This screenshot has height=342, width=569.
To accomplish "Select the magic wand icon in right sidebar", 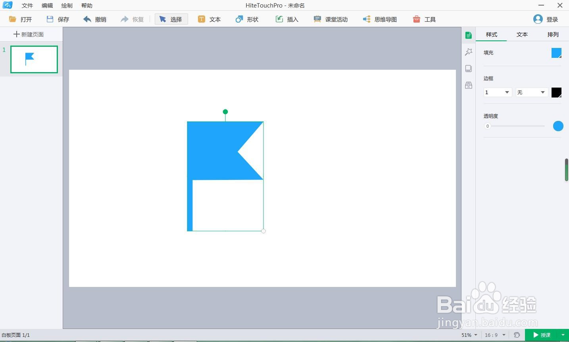I will [x=469, y=52].
